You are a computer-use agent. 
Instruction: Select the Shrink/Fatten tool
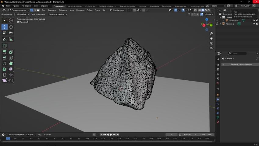coord(11,75)
